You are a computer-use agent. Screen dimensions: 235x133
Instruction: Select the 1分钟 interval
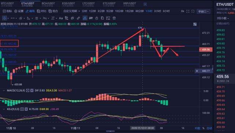[92, 11]
